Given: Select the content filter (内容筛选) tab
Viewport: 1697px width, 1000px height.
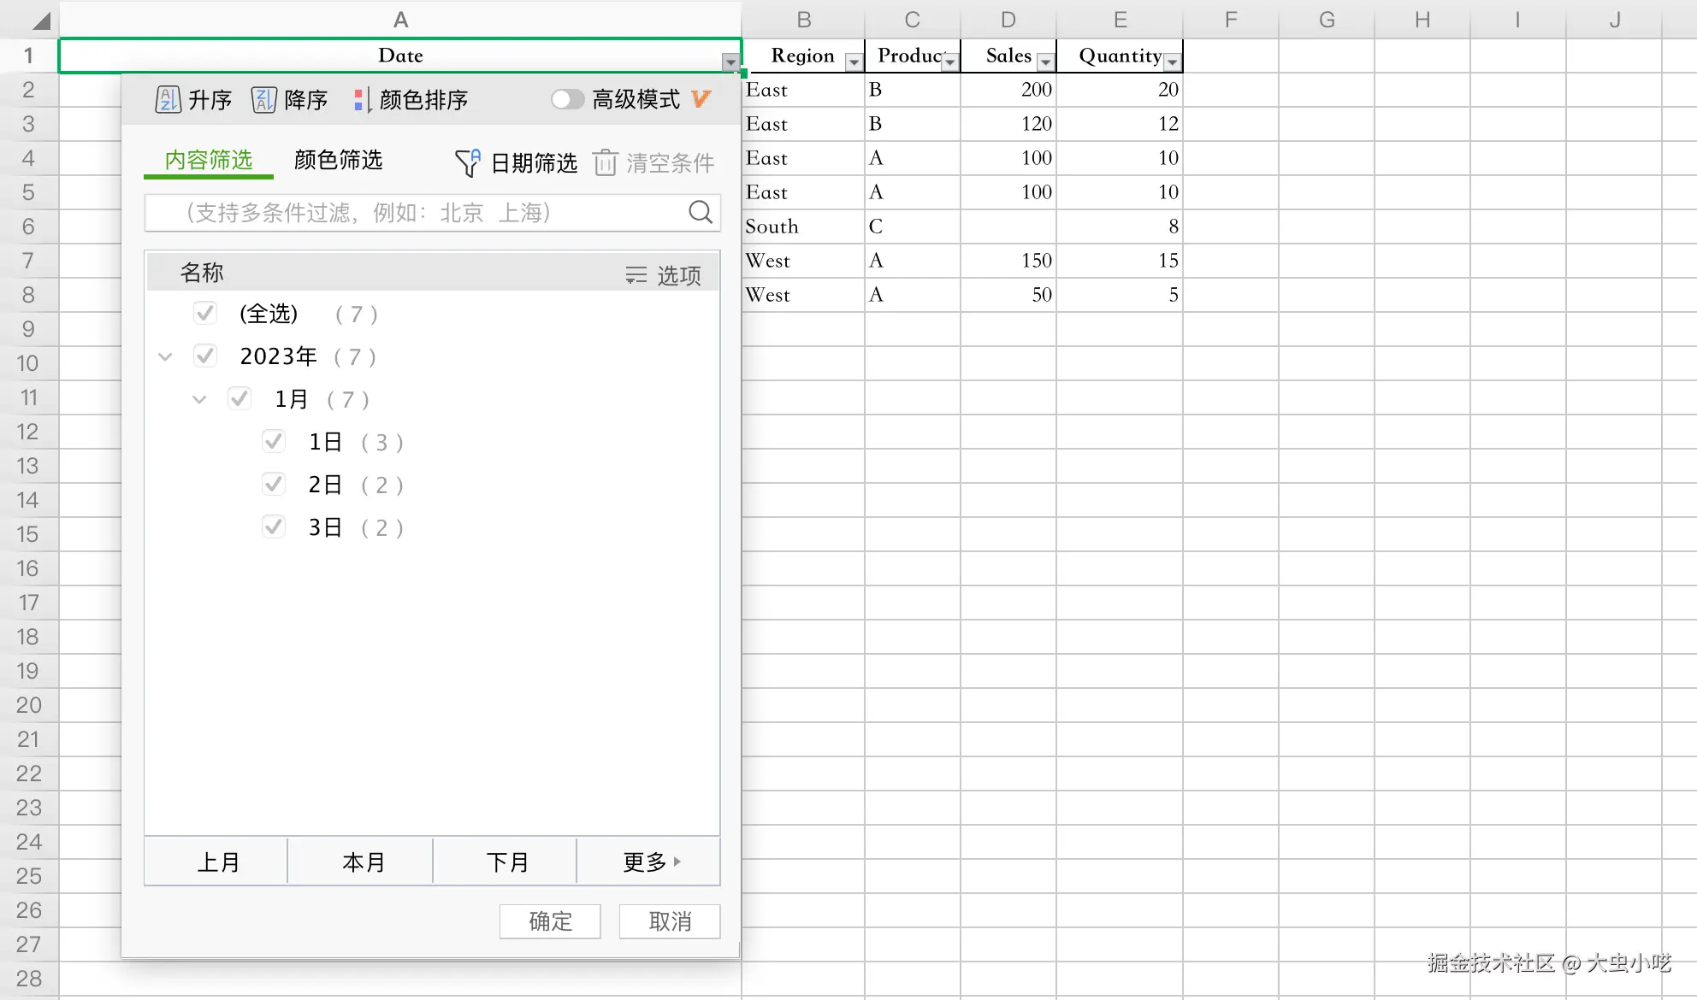Looking at the screenshot, I should click(x=209, y=161).
